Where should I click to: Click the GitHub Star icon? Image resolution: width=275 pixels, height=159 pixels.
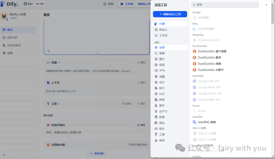(25, 4)
